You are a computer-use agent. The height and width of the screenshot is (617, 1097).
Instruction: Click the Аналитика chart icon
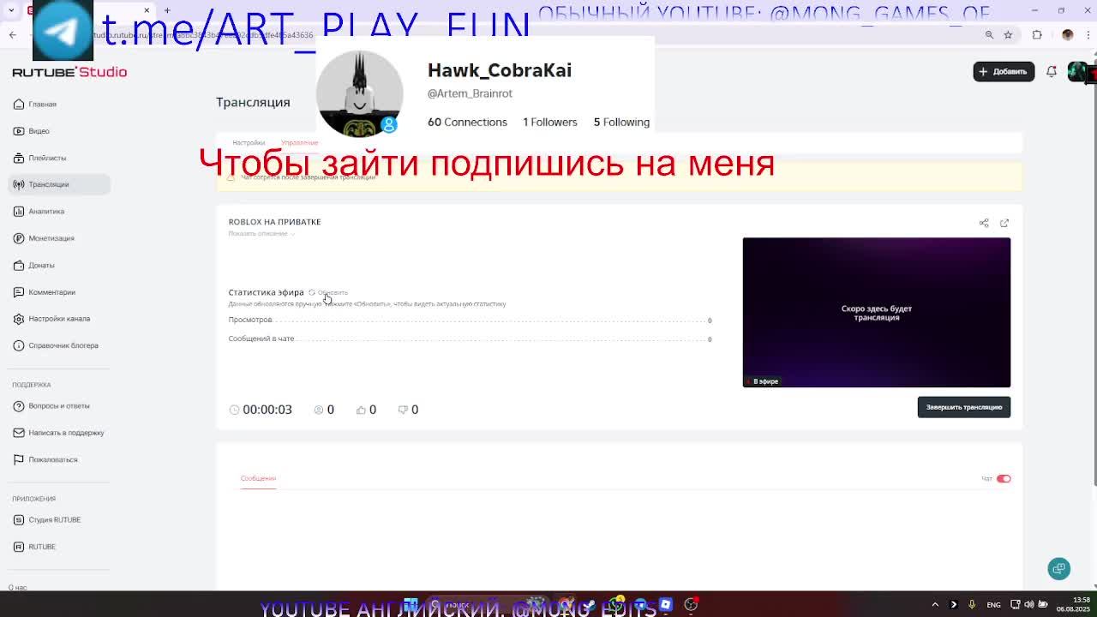(x=19, y=211)
